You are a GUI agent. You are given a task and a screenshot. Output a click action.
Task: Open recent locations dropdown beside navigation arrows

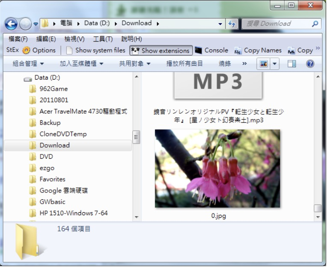[x=36, y=24]
